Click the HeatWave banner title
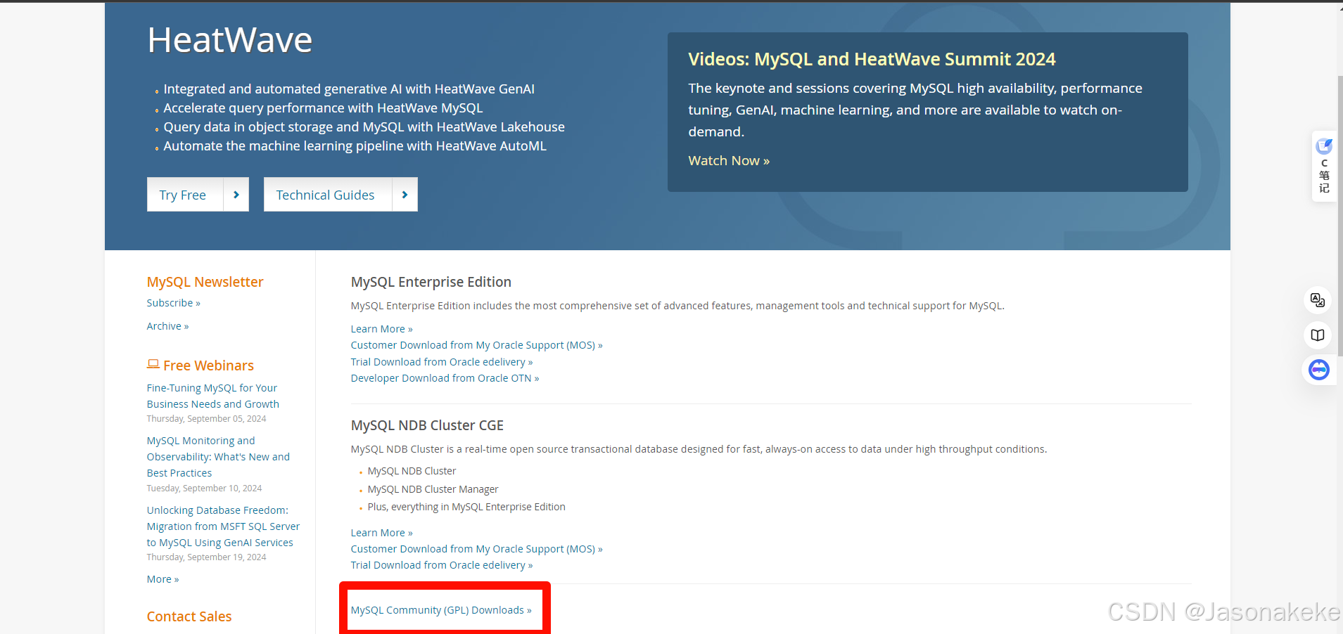Image resolution: width=1343 pixels, height=634 pixels. coord(229,40)
